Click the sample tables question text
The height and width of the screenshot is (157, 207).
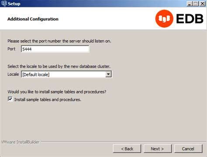[x=57, y=92]
